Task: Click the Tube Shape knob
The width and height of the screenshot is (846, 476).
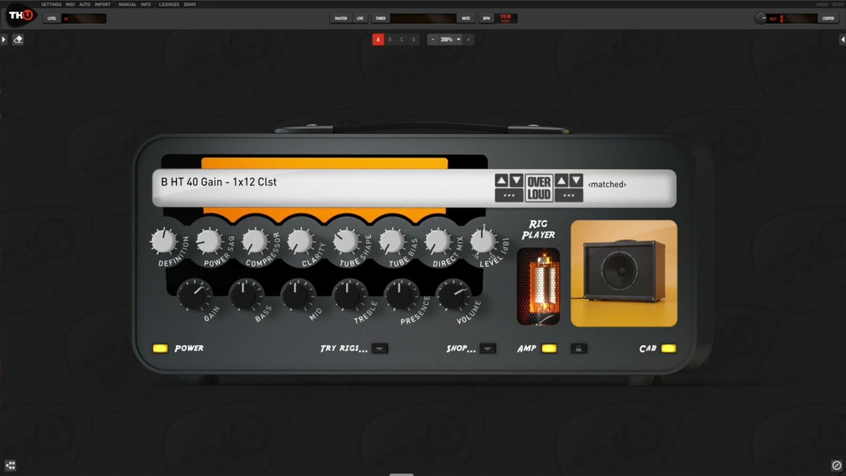Action: point(346,242)
